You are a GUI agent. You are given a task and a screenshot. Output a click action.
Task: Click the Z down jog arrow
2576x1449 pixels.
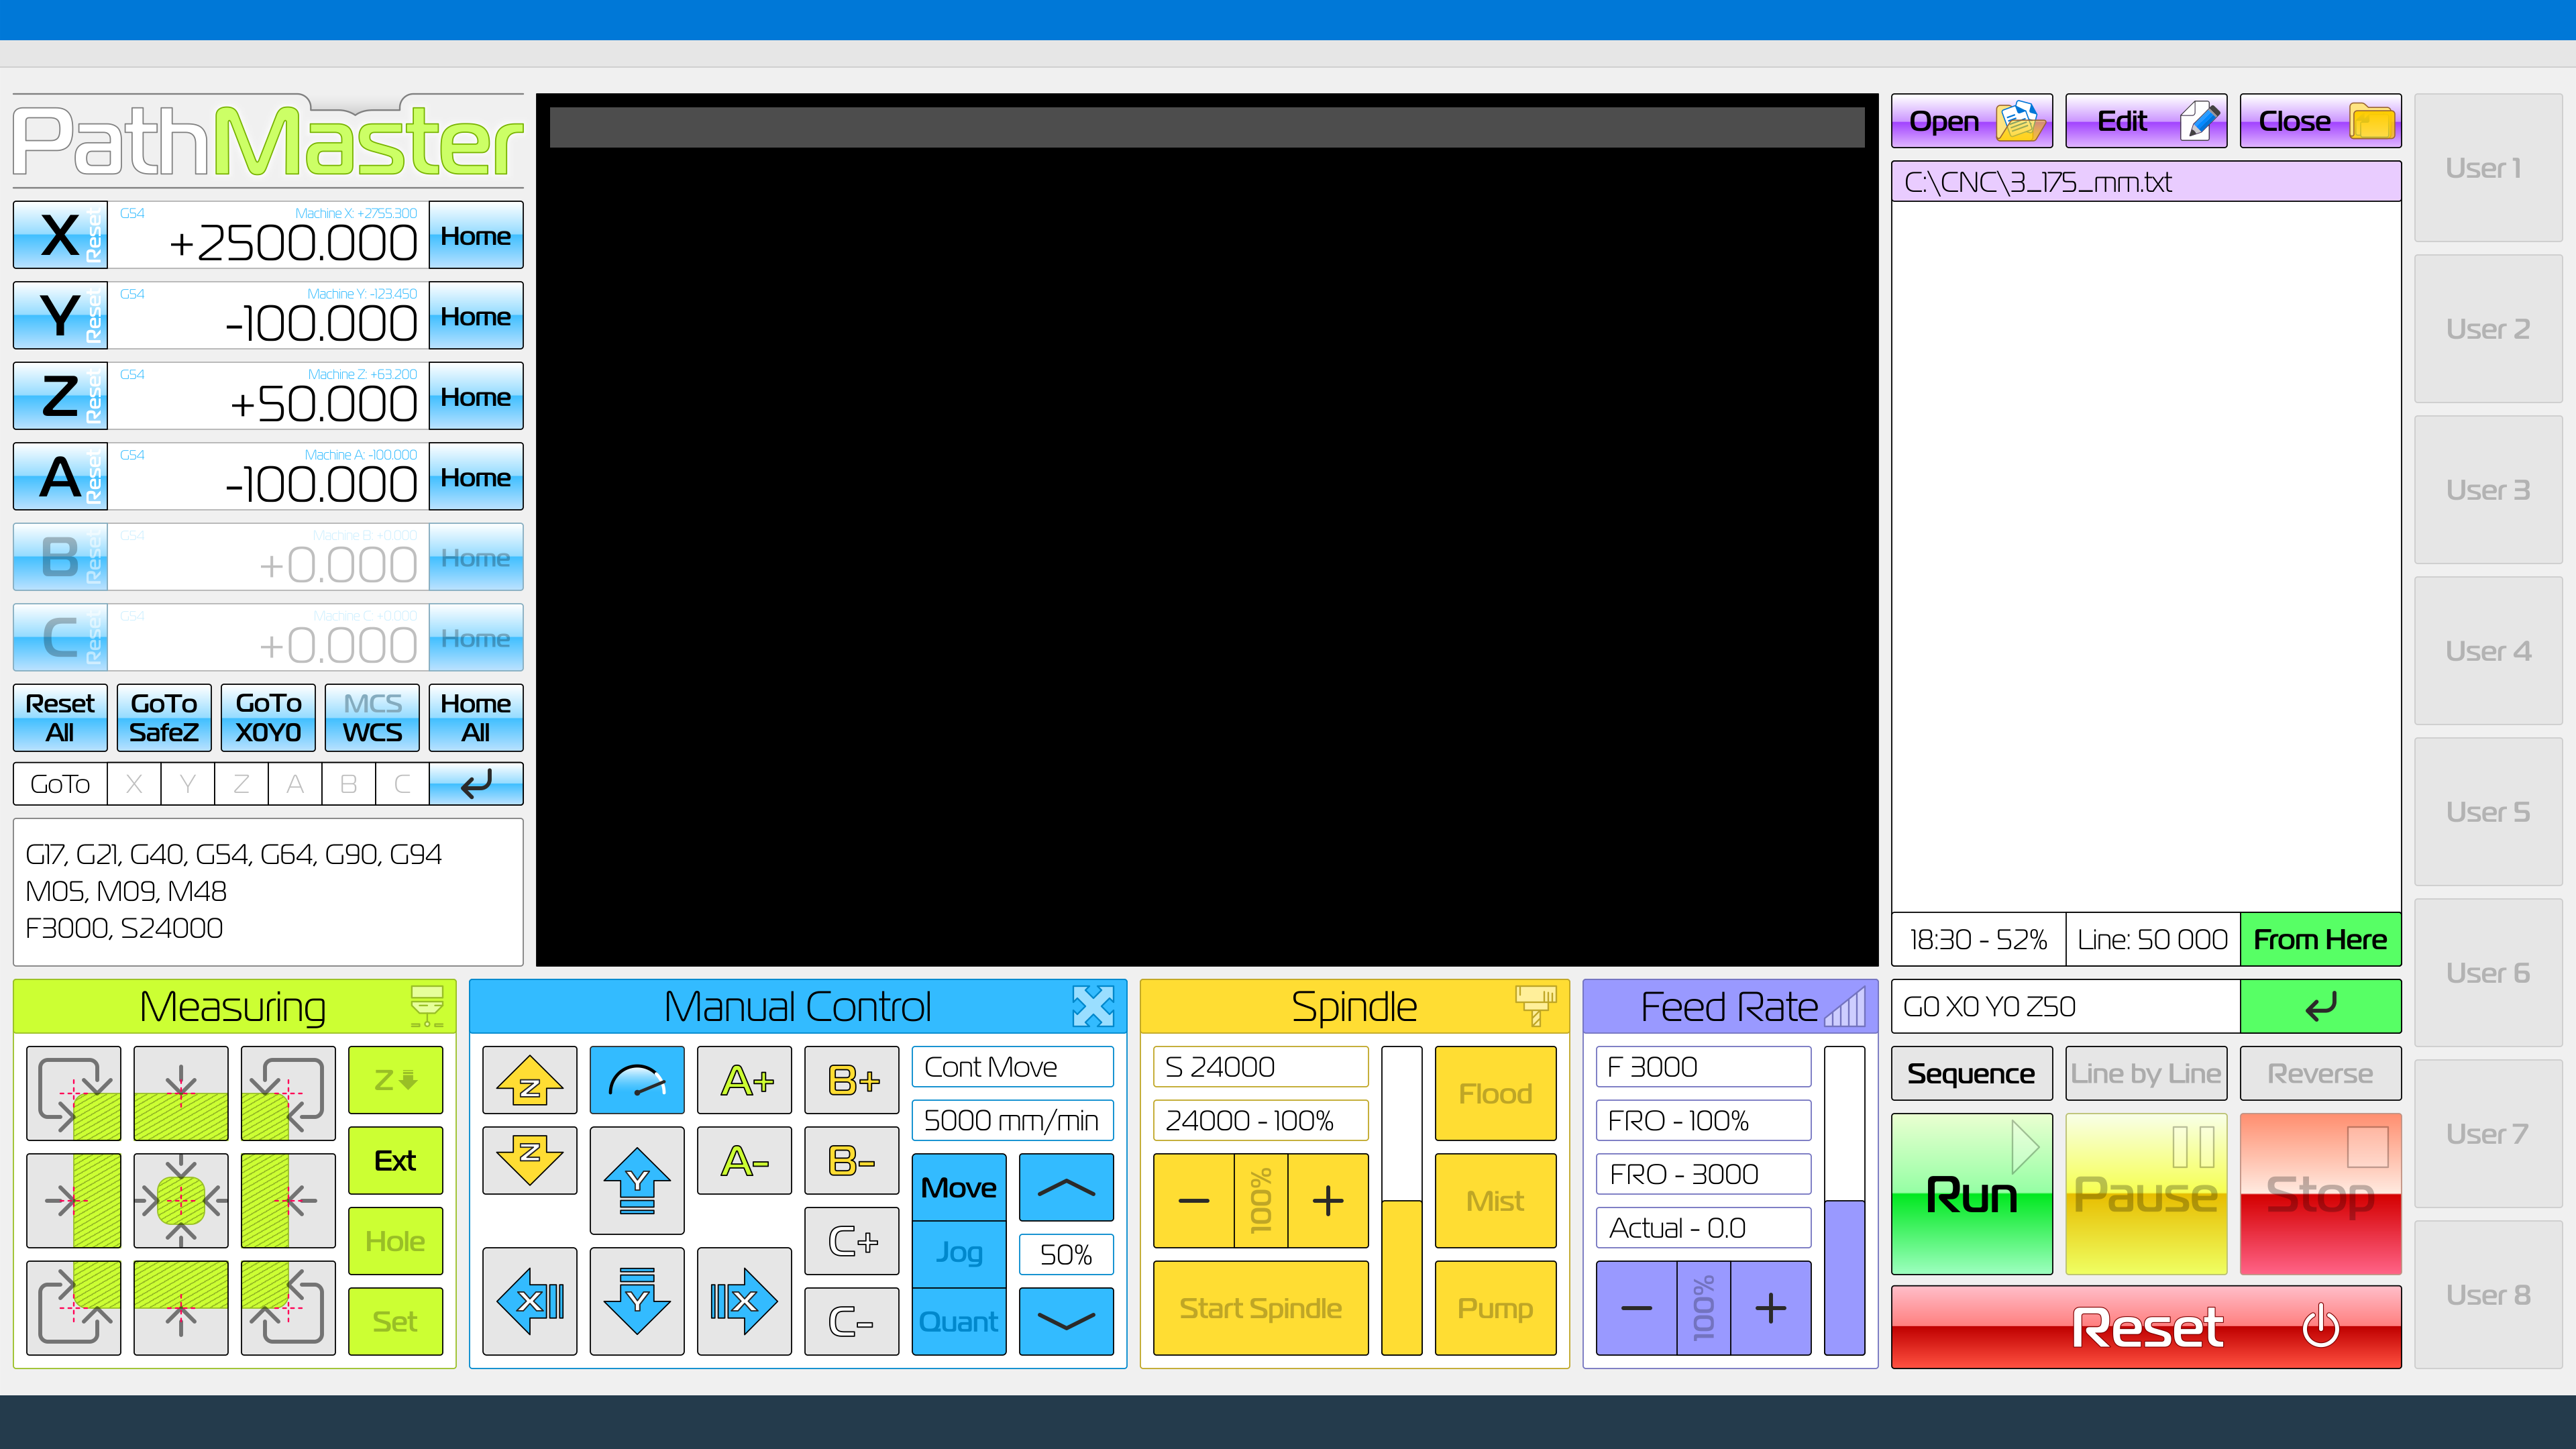(x=529, y=1160)
